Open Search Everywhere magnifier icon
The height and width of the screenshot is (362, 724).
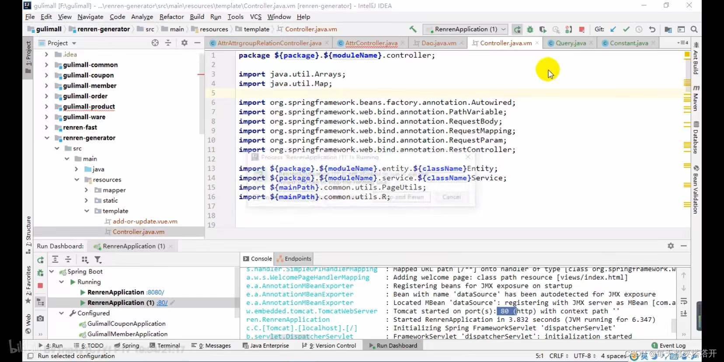pyautogui.click(x=694, y=29)
